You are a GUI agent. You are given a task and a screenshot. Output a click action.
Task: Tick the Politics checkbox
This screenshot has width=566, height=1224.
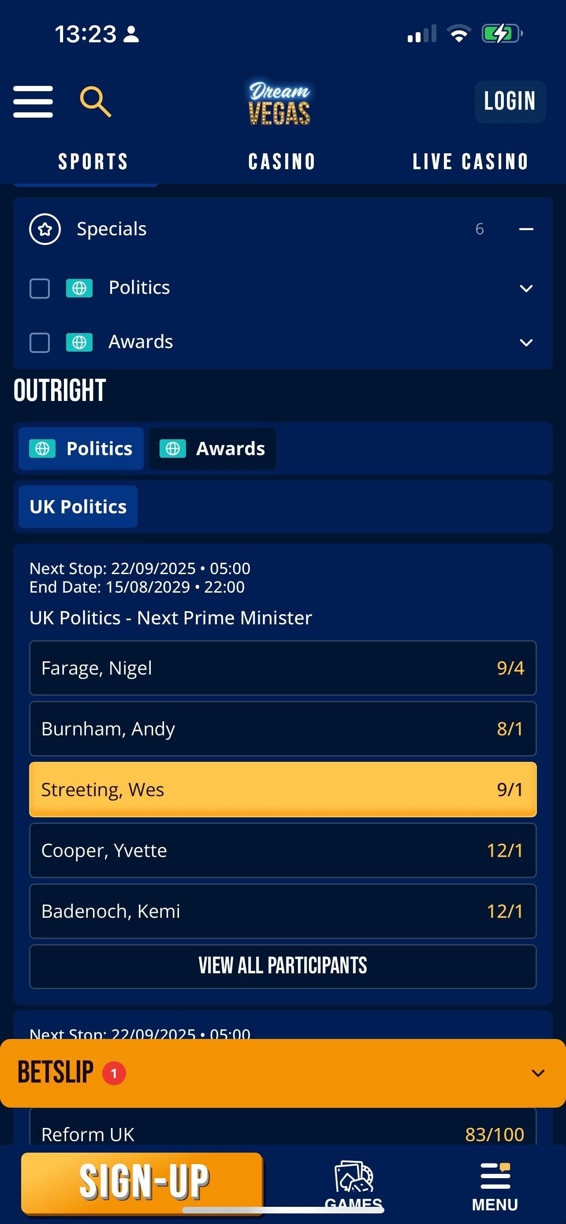[x=40, y=289]
